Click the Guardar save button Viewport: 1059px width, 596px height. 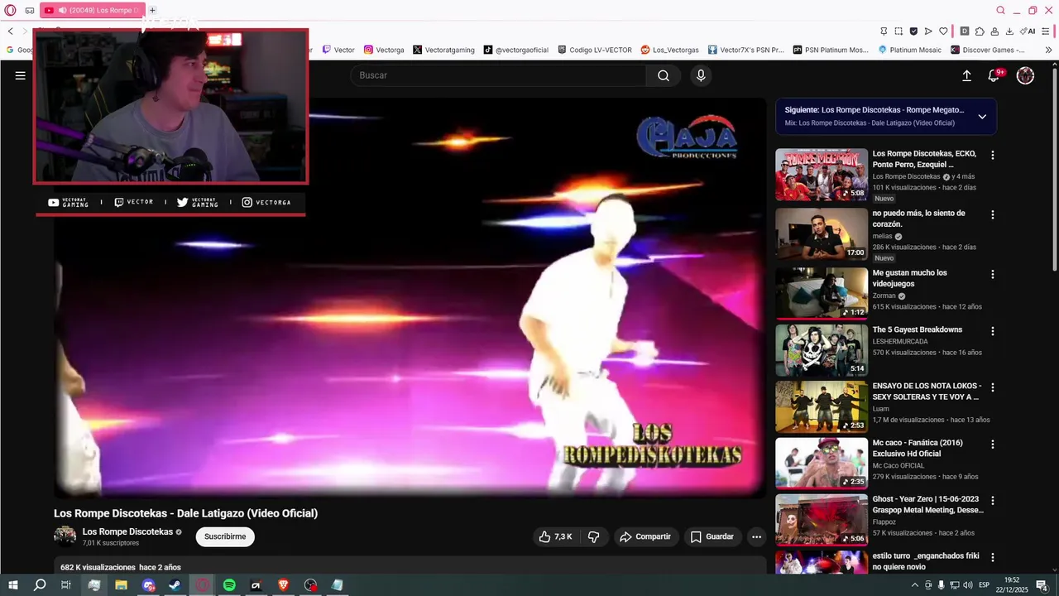tap(712, 536)
